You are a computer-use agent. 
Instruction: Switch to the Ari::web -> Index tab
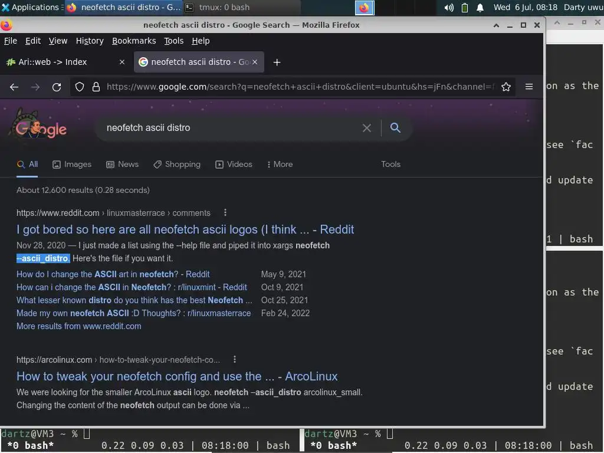click(65, 62)
